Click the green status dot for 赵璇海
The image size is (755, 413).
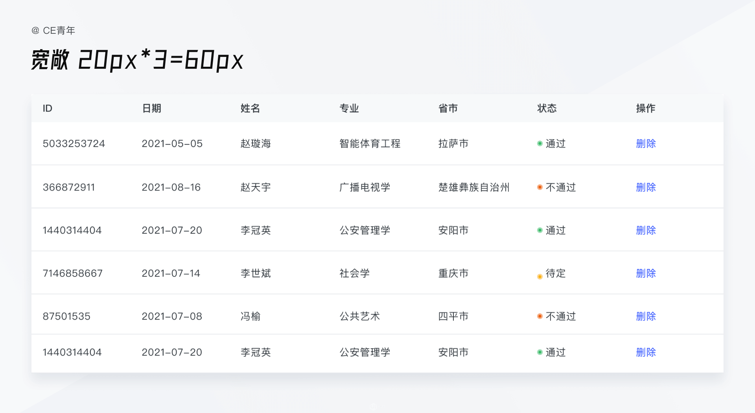click(x=540, y=144)
